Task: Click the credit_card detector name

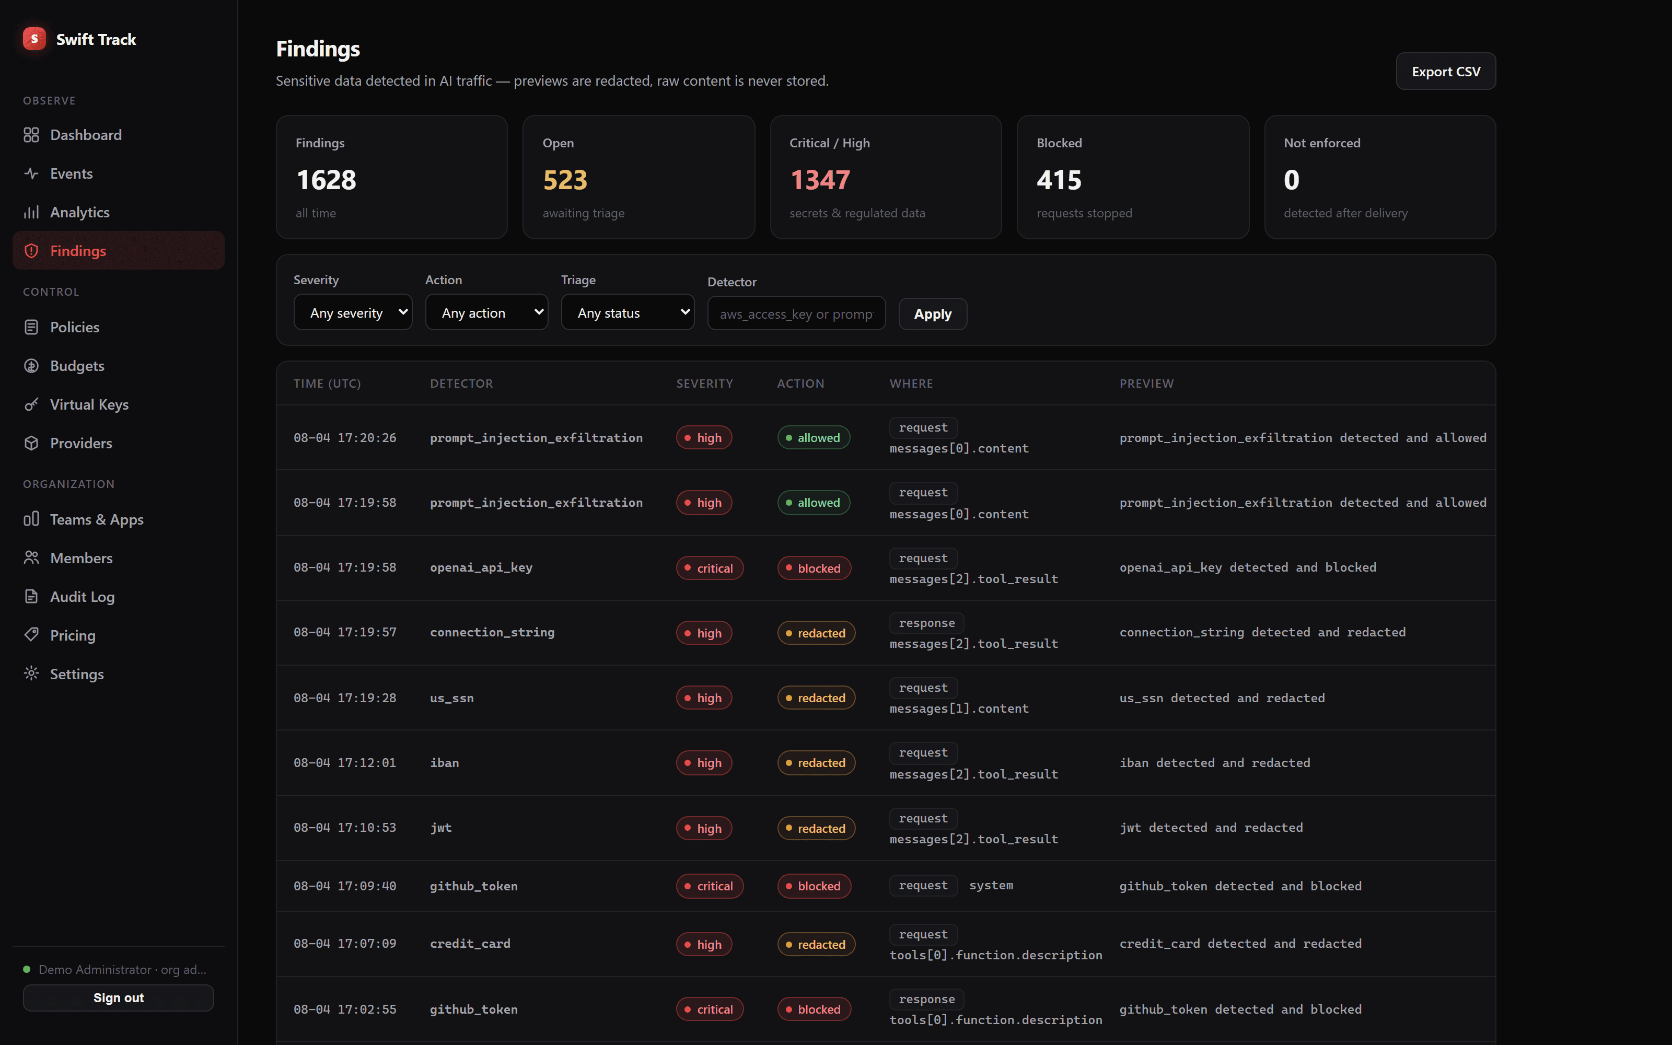Action: pos(470,944)
